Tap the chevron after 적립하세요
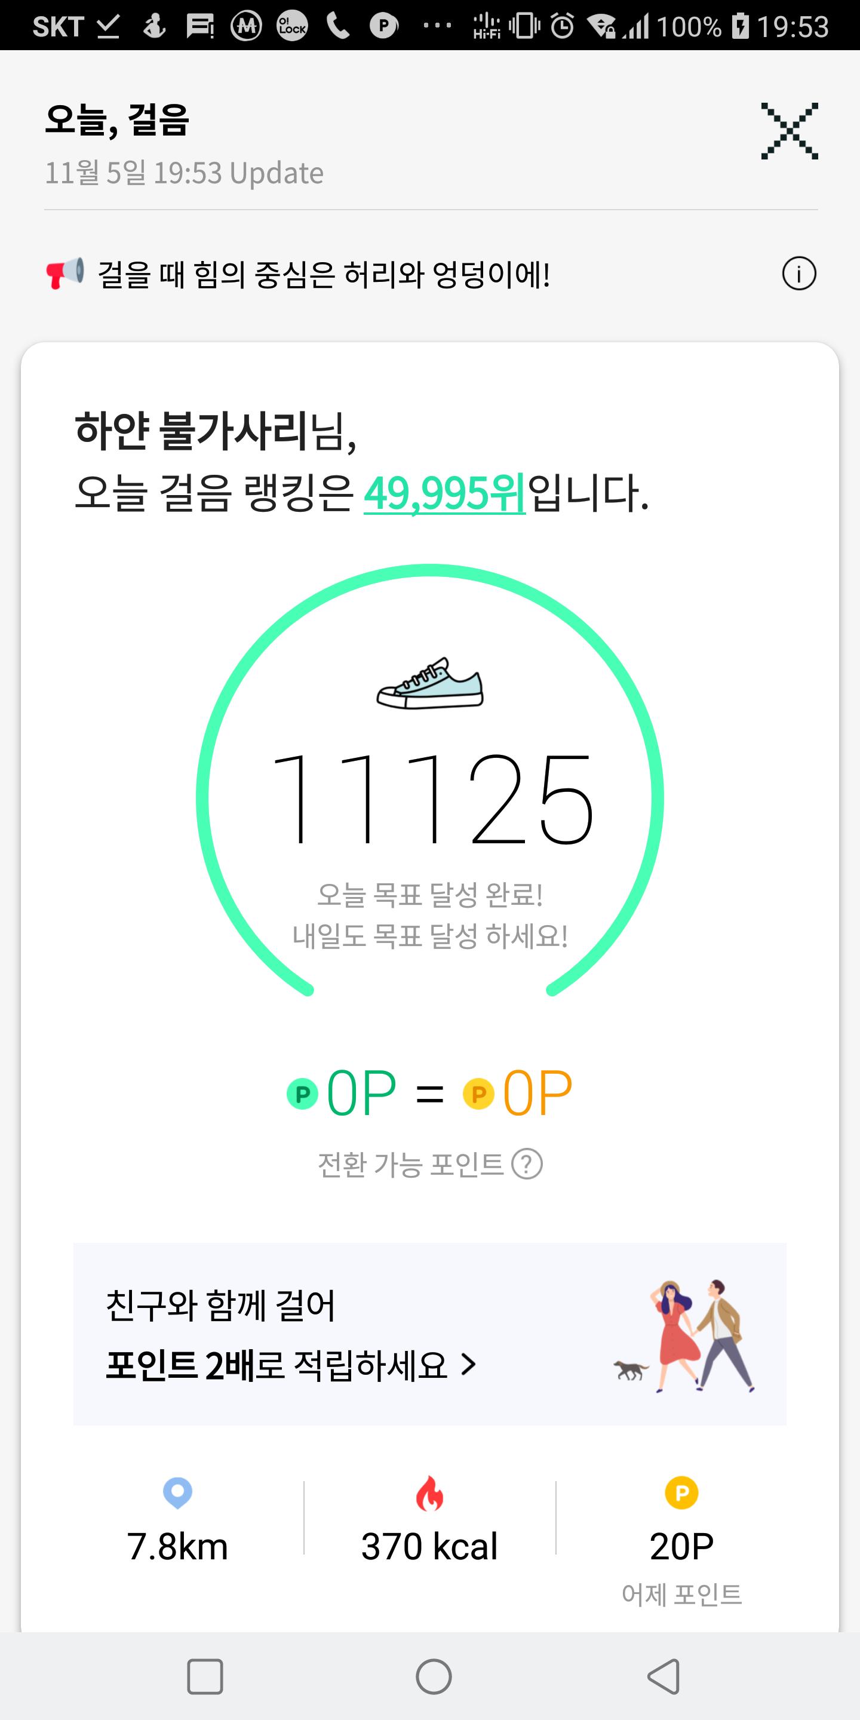The height and width of the screenshot is (1720, 860). (x=469, y=1365)
